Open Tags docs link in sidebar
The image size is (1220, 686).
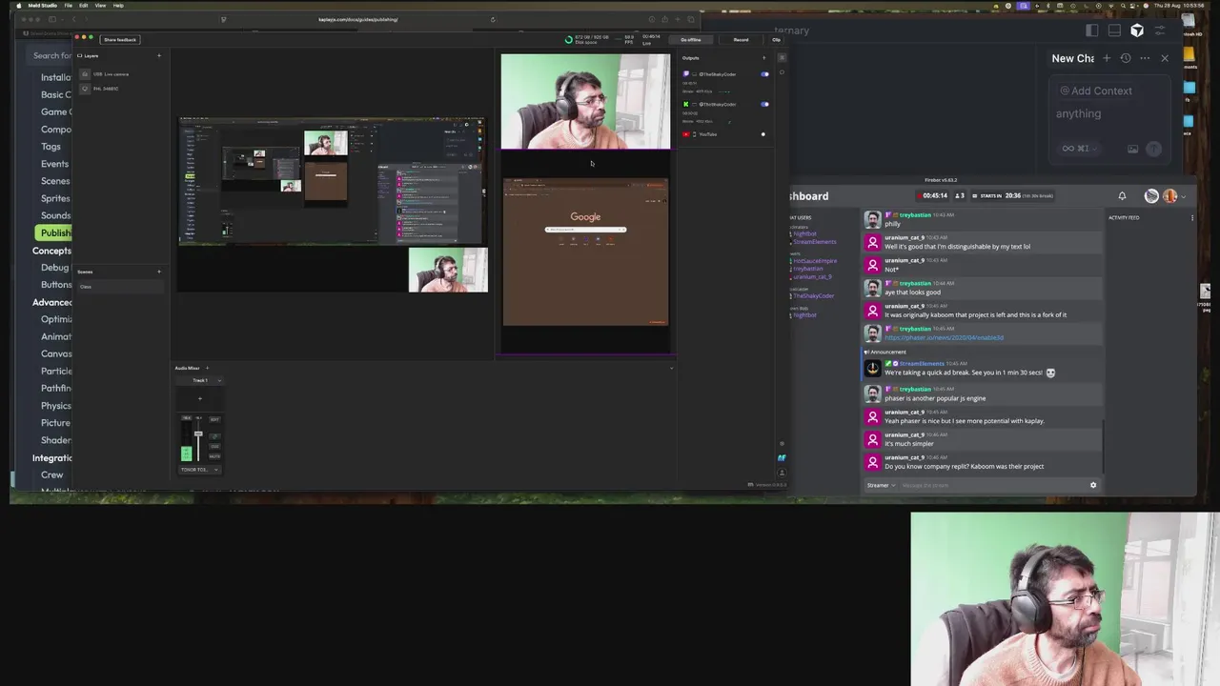pos(51,147)
